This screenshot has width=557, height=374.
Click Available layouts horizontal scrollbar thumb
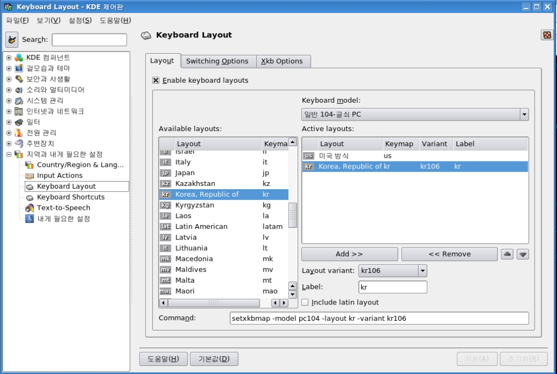213,303
